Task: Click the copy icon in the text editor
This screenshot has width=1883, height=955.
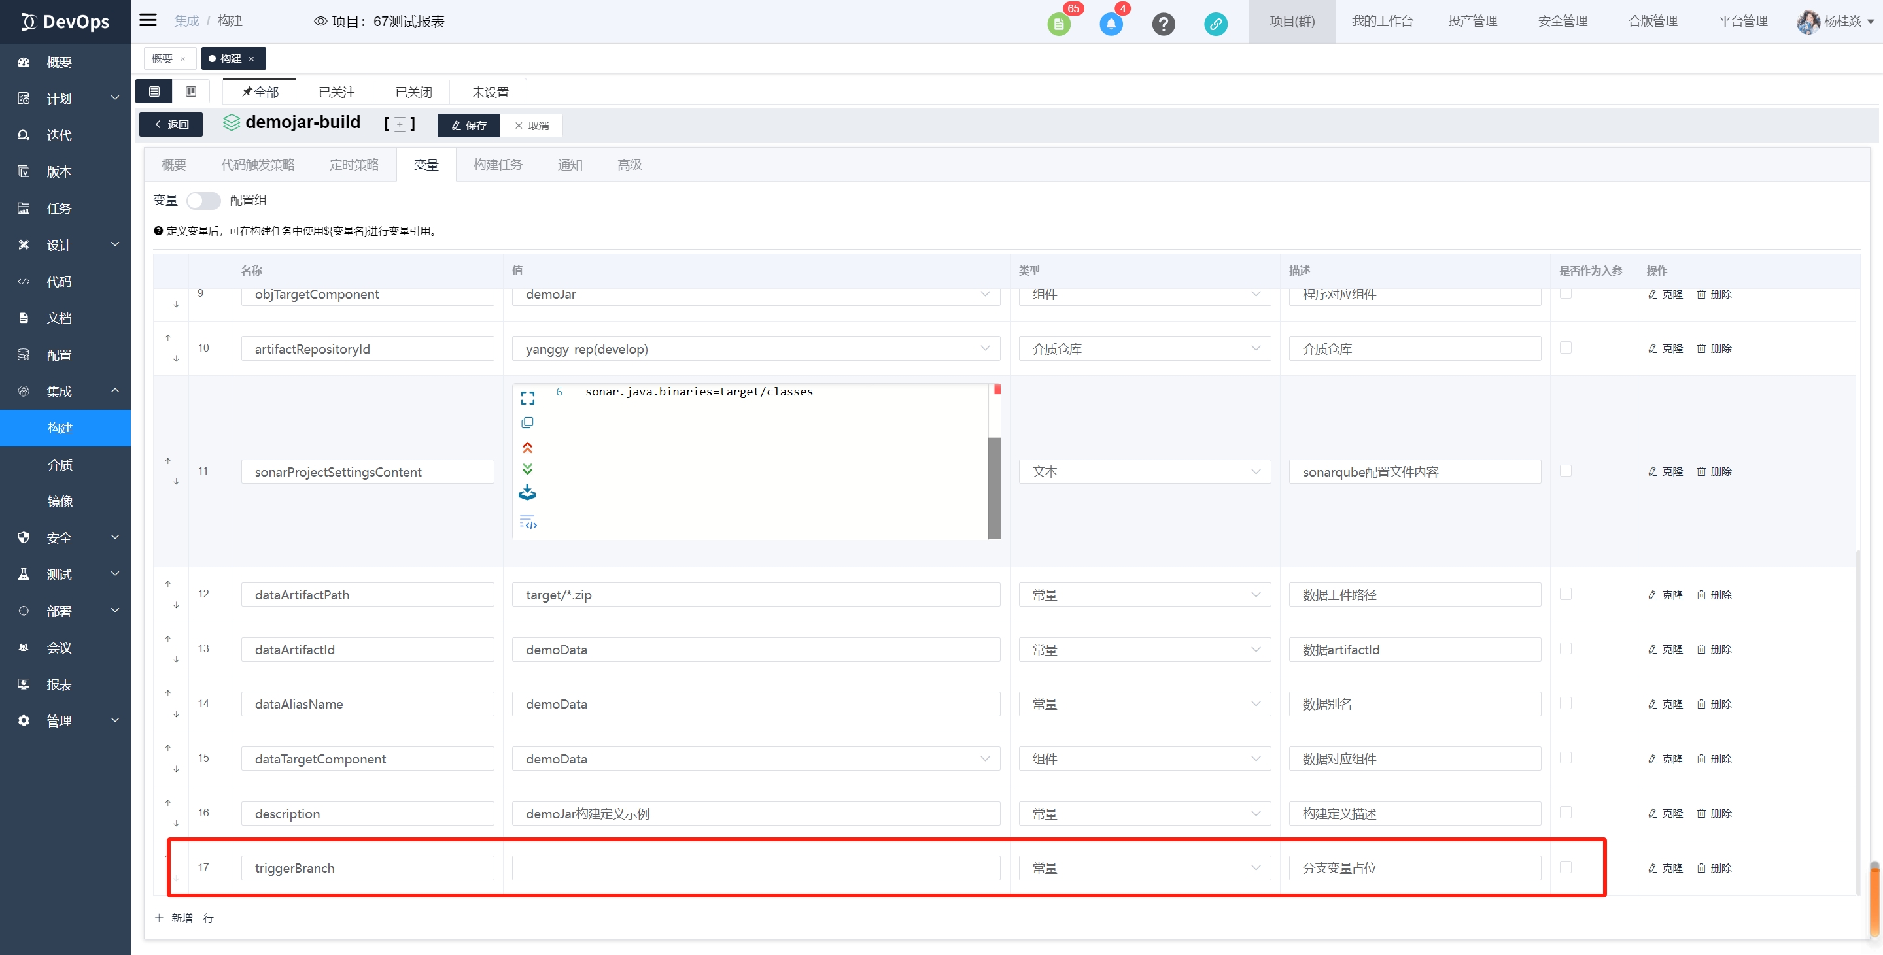Action: [x=527, y=422]
